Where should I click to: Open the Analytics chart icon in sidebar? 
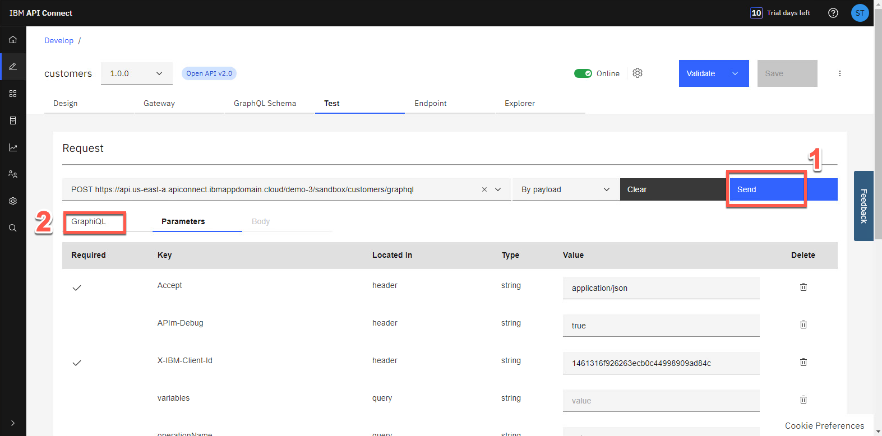click(x=13, y=147)
